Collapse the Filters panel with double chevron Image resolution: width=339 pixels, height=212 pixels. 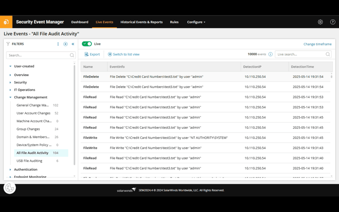point(73,44)
